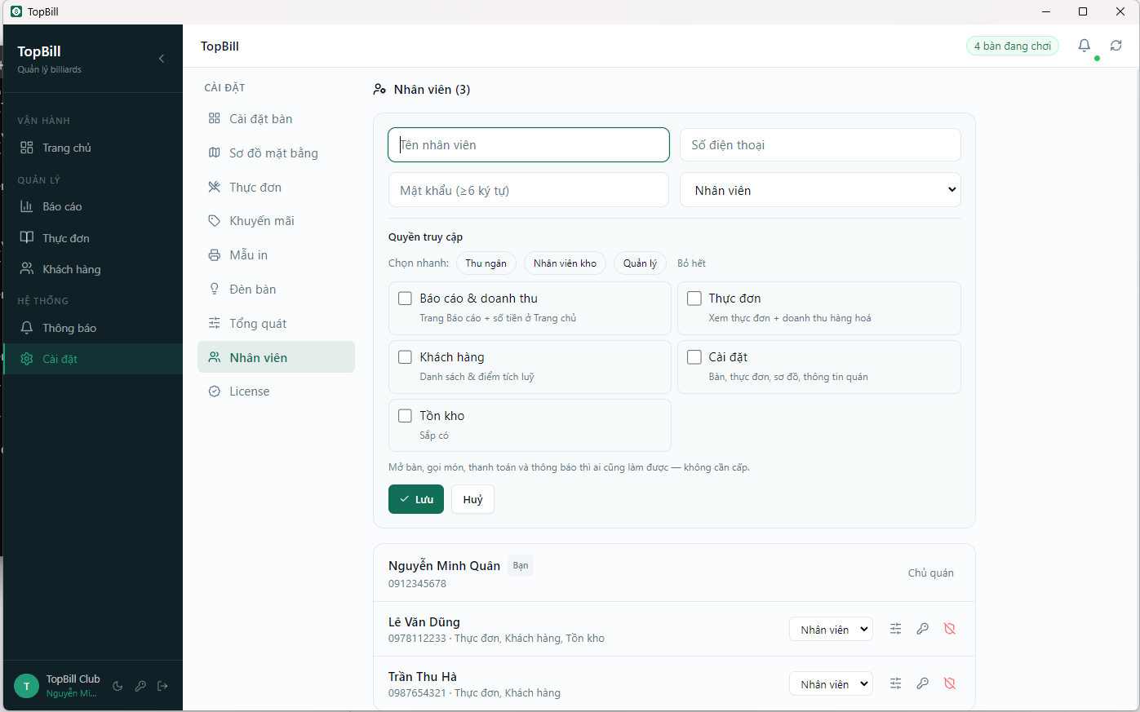Click the Báo cáo chart icon
The width and height of the screenshot is (1140, 712).
27,206
